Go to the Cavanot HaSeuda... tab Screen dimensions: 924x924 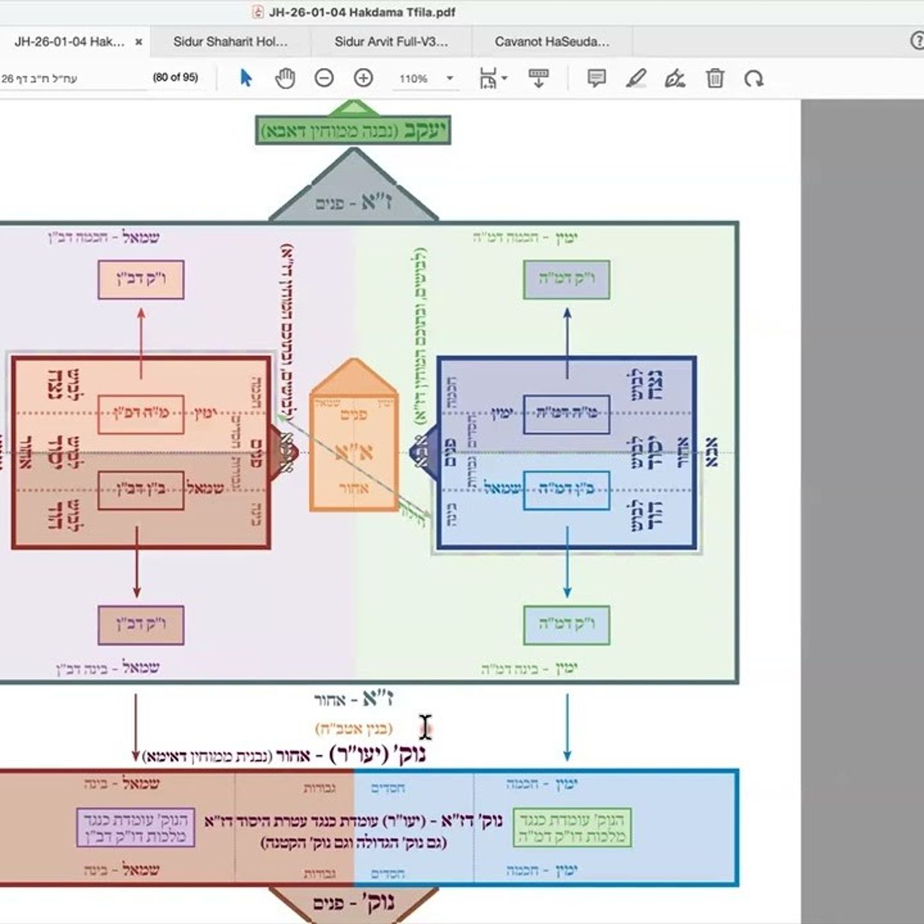click(552, 42)
